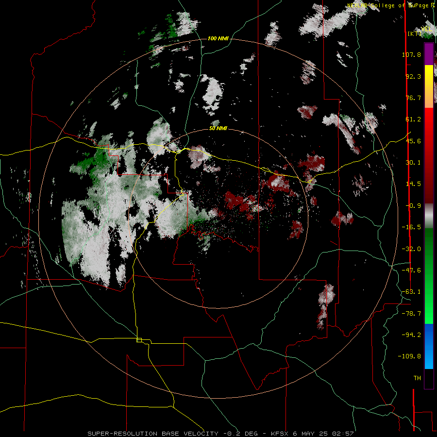This screenshot has height=437, width=437.
Task: Select the -16.5 velocity scale value
Action: click(411, 227)
